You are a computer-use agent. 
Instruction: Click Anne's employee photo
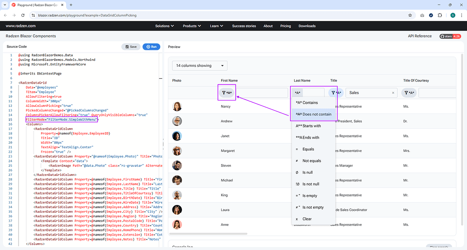pos(177,225)
